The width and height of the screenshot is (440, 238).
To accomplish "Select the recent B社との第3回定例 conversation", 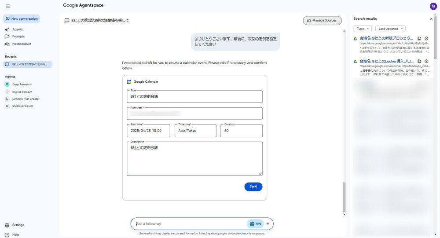I will click(27, 64).
